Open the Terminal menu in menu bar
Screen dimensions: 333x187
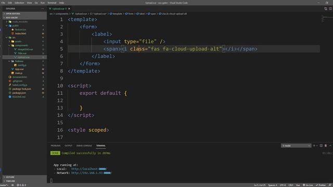pyautogui.click(x=52, y=3)
